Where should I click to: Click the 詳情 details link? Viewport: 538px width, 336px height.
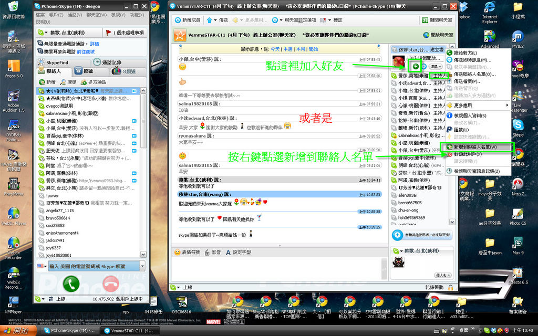point(95,44)
